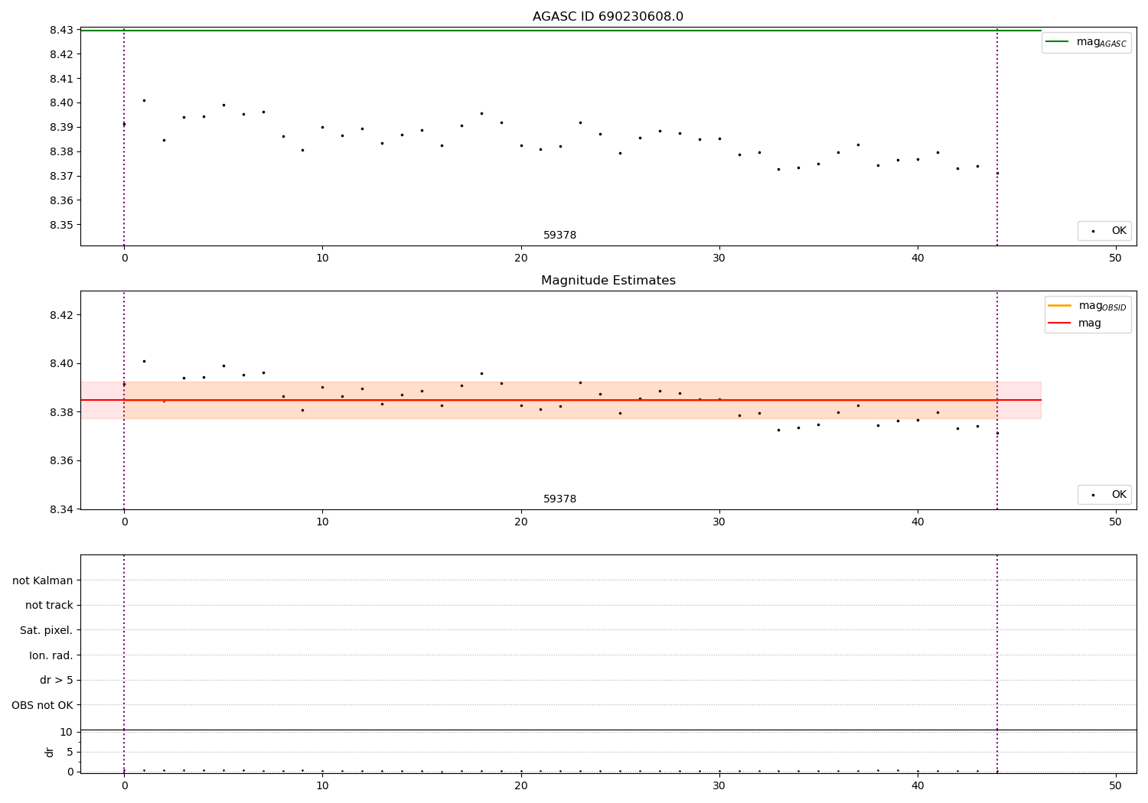The height and width of the screenshot is (803, 1148).
Task: Click the 'Ion. rad.' axis label
Action: coord(51,655)
